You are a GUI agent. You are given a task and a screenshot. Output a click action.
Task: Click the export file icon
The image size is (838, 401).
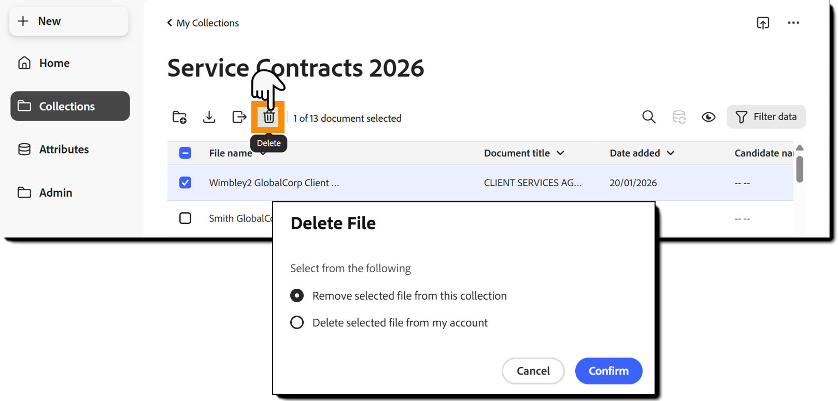pyautogui.click(x=239, y=117)
